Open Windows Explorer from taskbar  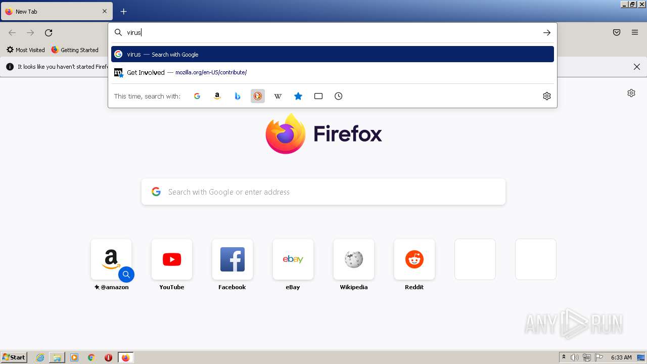tap(57, 357)
